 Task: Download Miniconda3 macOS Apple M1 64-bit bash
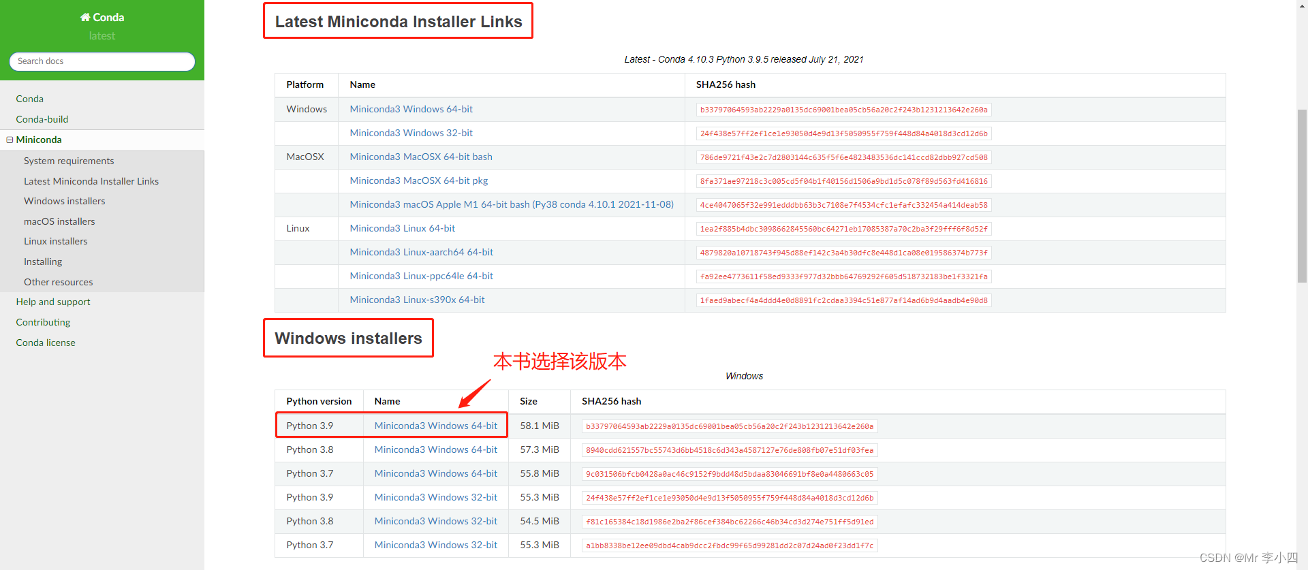512,204
